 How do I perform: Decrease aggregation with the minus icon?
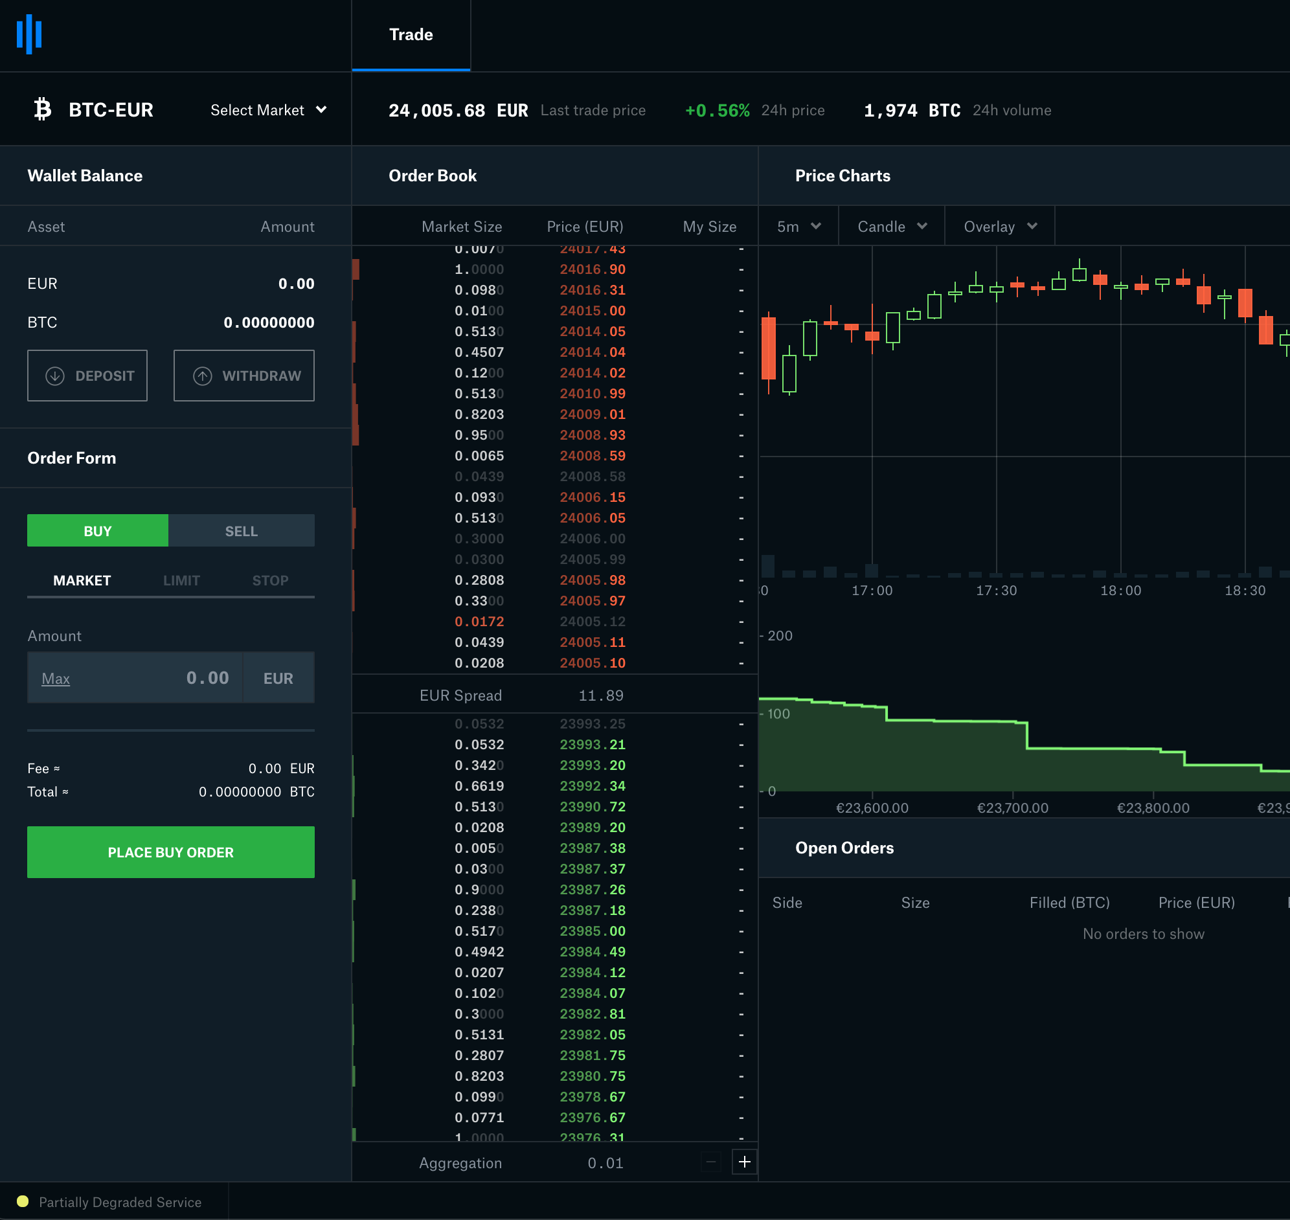(710, 1162)
